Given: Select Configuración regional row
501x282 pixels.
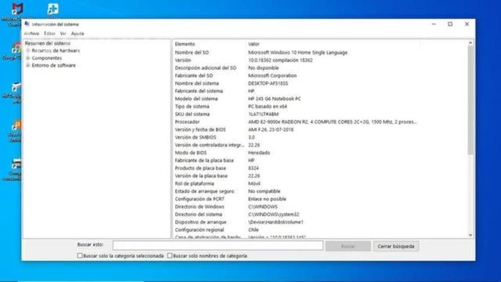Looking at the screenshot, I should click(321, 230).
